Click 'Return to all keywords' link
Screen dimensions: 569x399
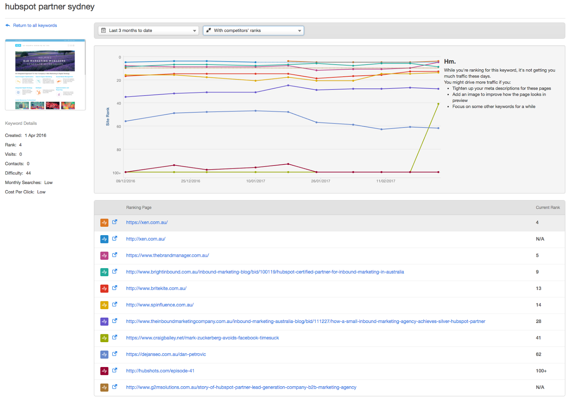(35, 26)
